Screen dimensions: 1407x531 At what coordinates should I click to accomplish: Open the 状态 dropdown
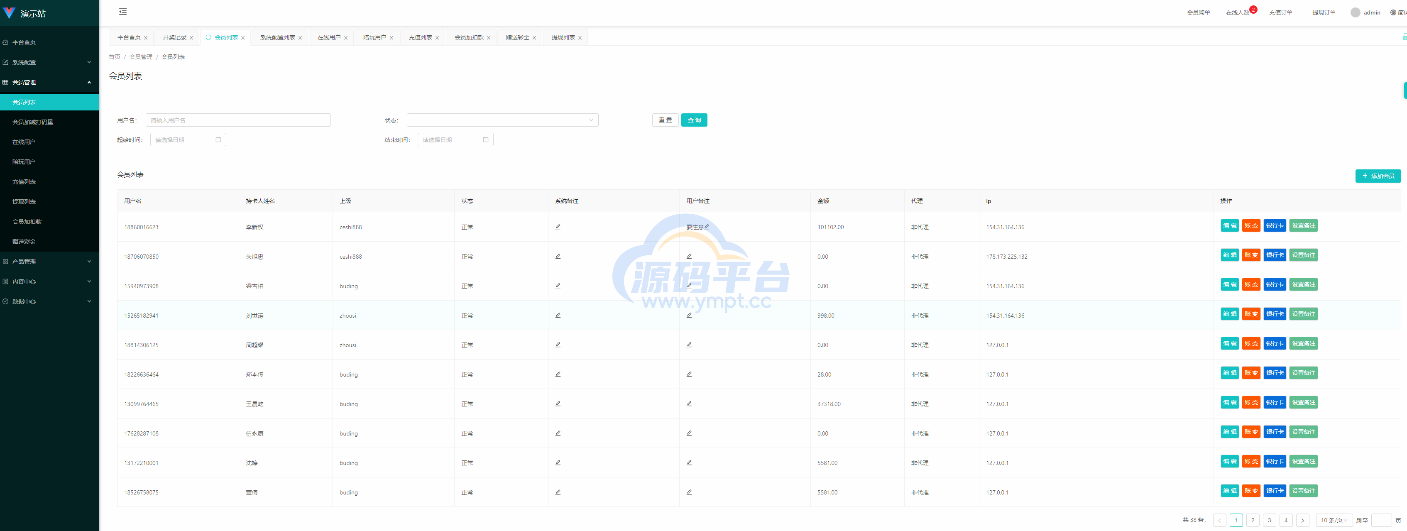(x=502, y=120)
